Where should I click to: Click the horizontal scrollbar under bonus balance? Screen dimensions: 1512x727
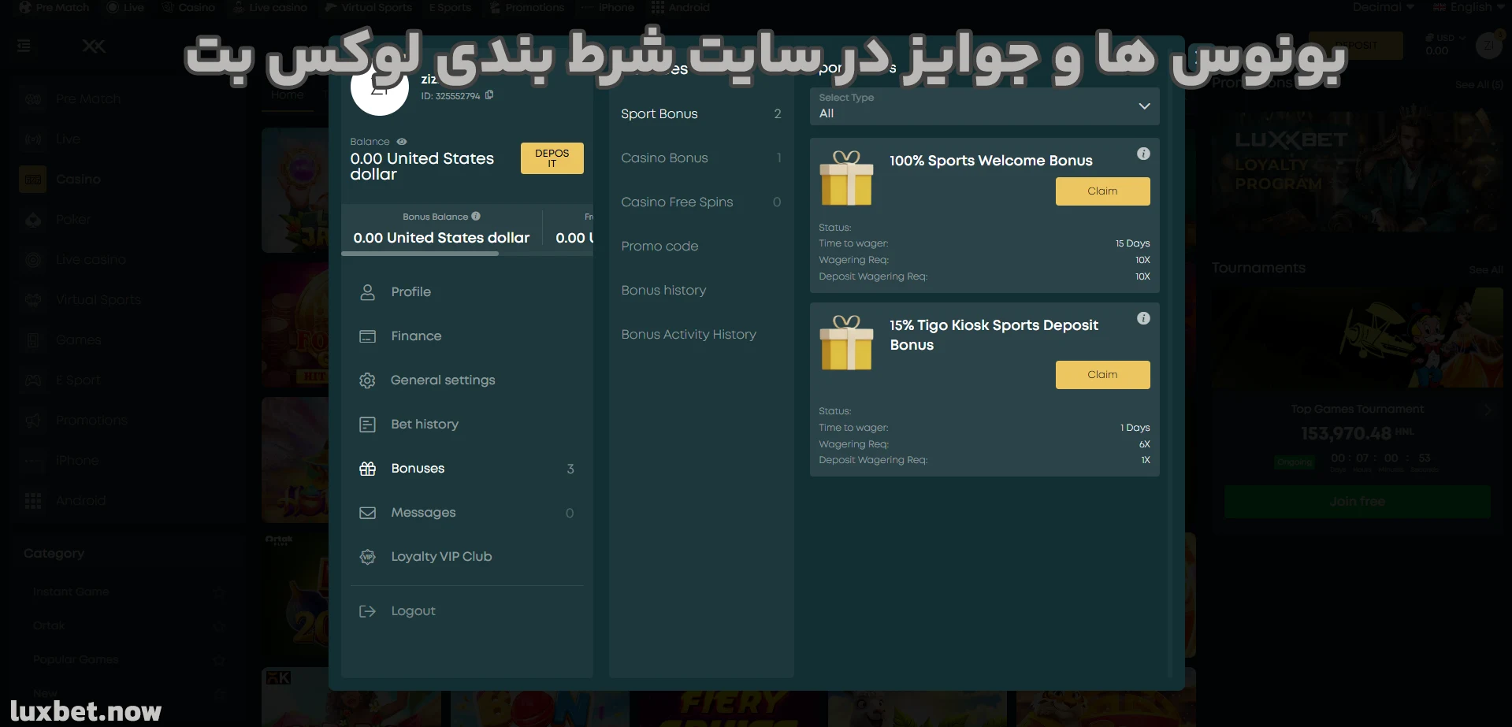420,254
